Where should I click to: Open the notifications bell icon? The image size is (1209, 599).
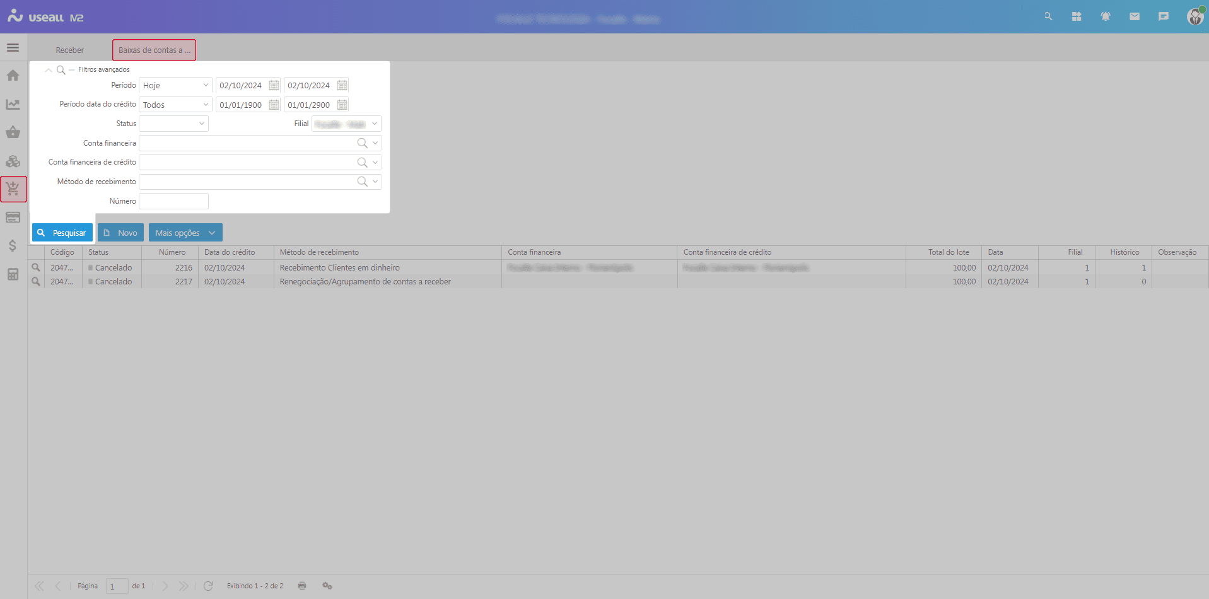coord(1105,16)
